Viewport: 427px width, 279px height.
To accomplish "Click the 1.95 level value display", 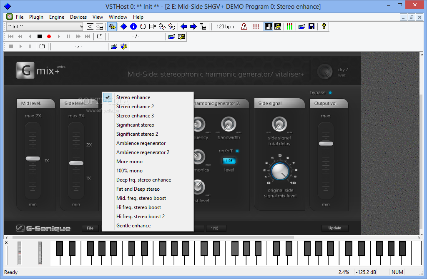I will click(229, 161).
